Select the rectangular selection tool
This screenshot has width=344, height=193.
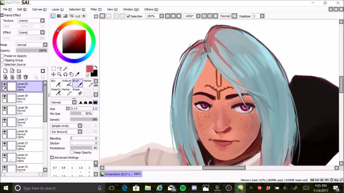point(53,69)
